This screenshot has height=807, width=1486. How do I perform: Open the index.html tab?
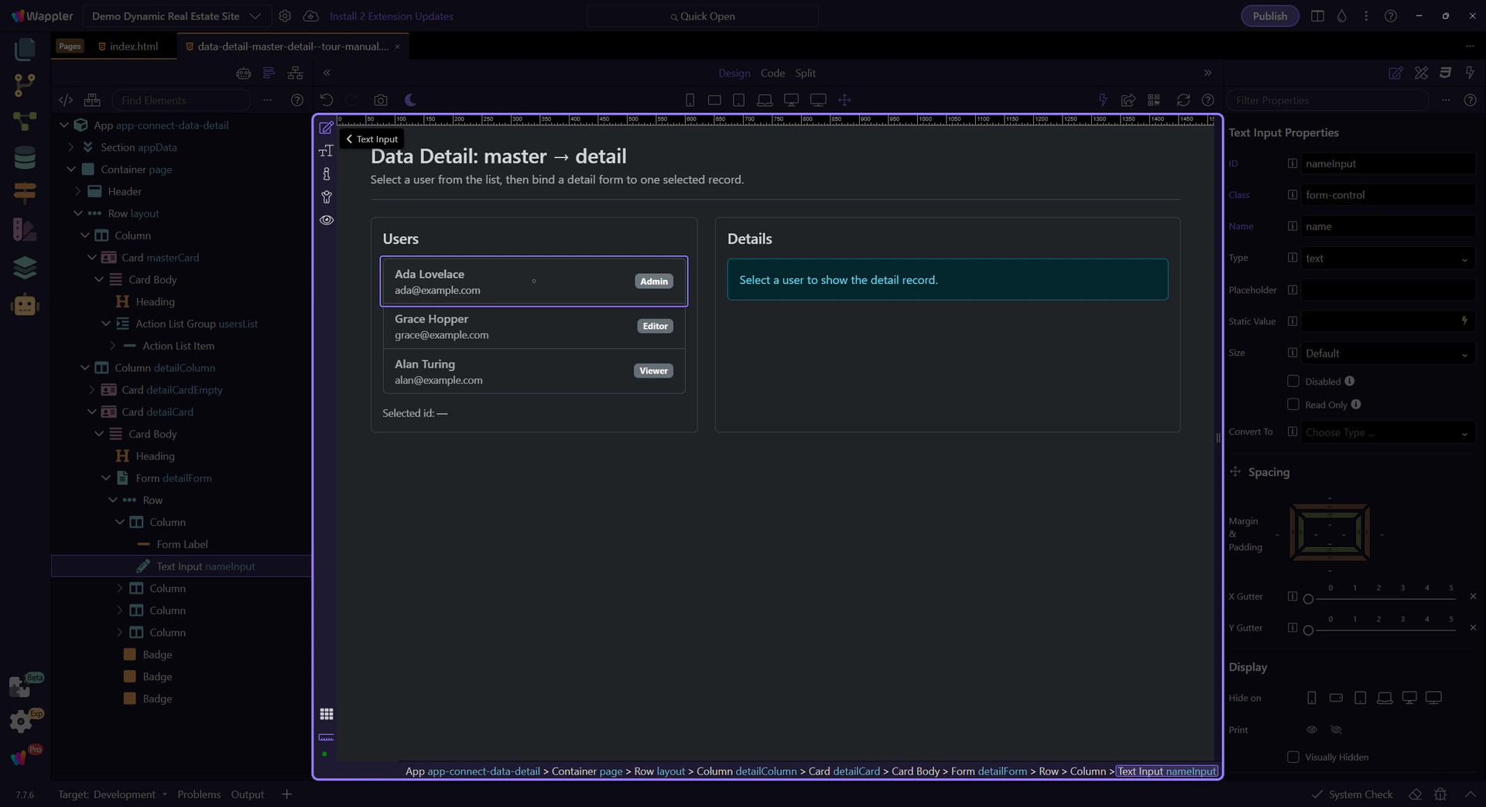click(133, 46)
